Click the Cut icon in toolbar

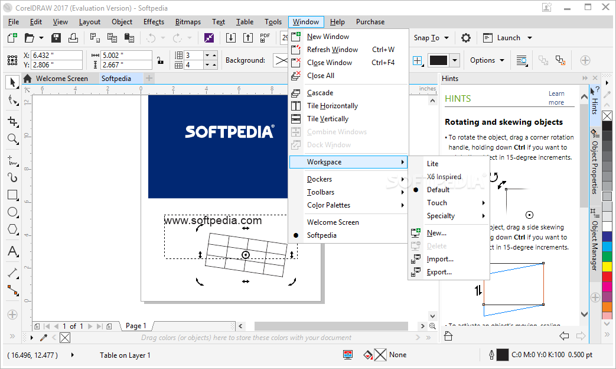(94, 38)
